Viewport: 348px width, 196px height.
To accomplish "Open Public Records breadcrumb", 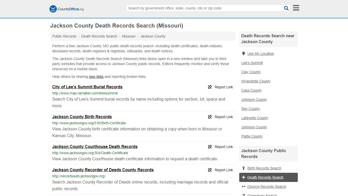I will 64,36.
